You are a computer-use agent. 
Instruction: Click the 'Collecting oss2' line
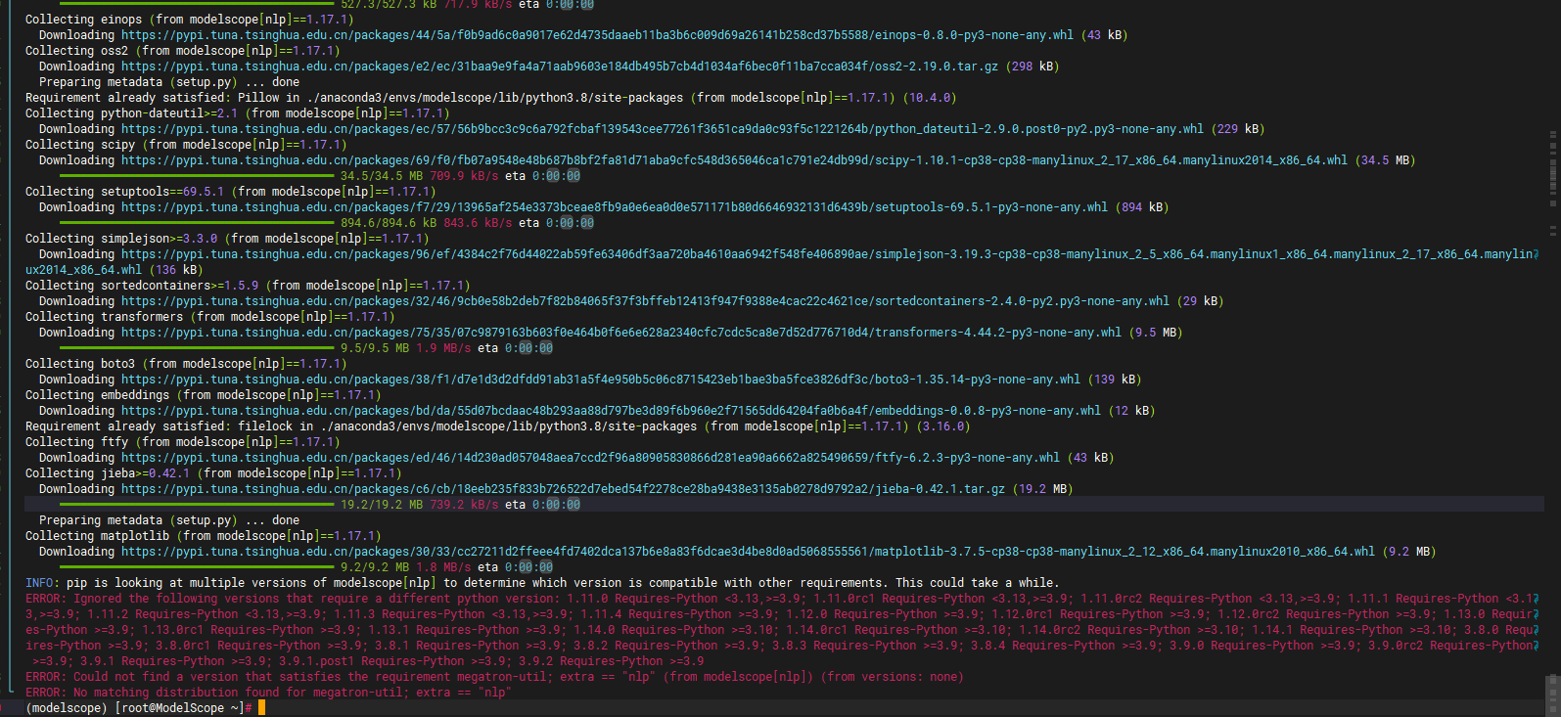point(183,51)
